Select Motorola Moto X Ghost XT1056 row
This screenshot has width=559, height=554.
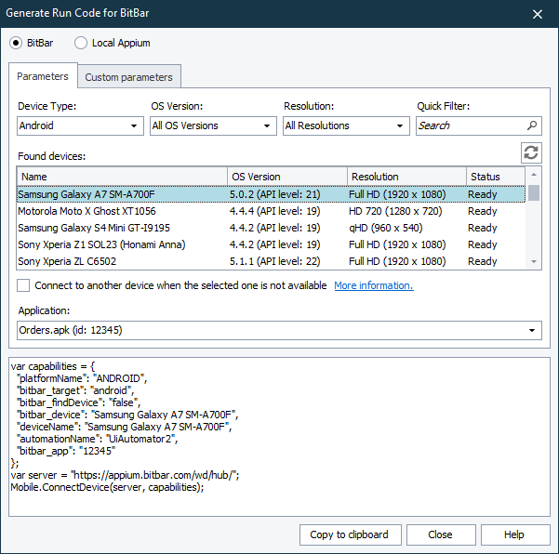click(x=271, y=211)
